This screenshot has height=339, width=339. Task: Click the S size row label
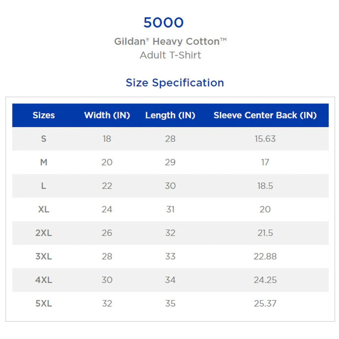44,139
